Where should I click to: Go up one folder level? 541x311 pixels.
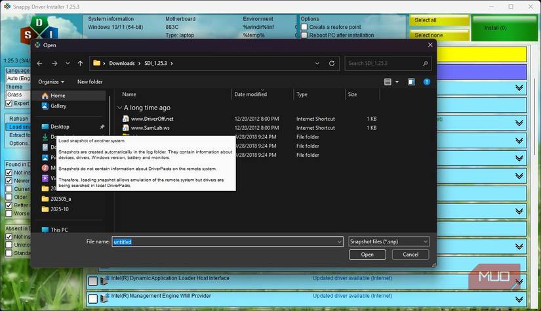point(80,64)
